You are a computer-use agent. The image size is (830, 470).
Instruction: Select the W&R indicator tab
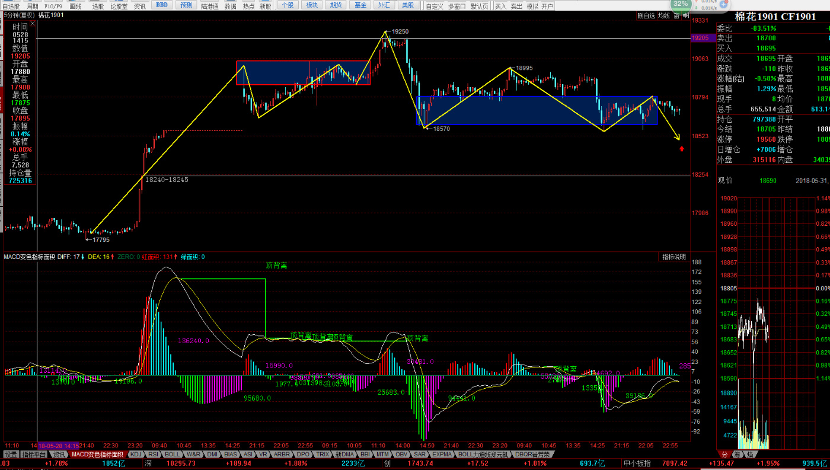[x=194, y=455]
